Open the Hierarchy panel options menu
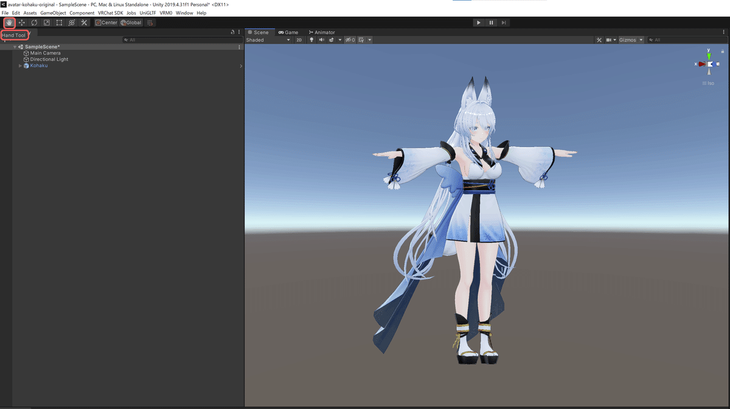 pos(239,32)
